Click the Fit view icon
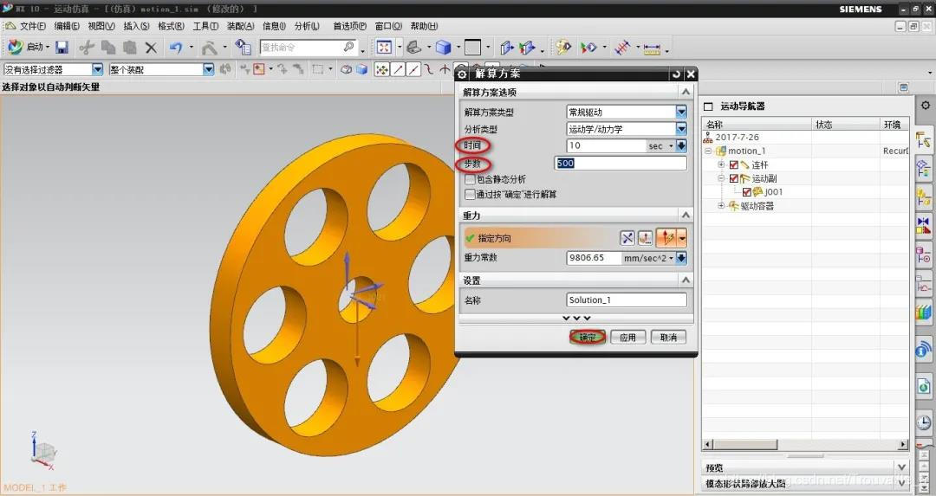This screenshot has width=936, height=496. [x=384, y=47]
